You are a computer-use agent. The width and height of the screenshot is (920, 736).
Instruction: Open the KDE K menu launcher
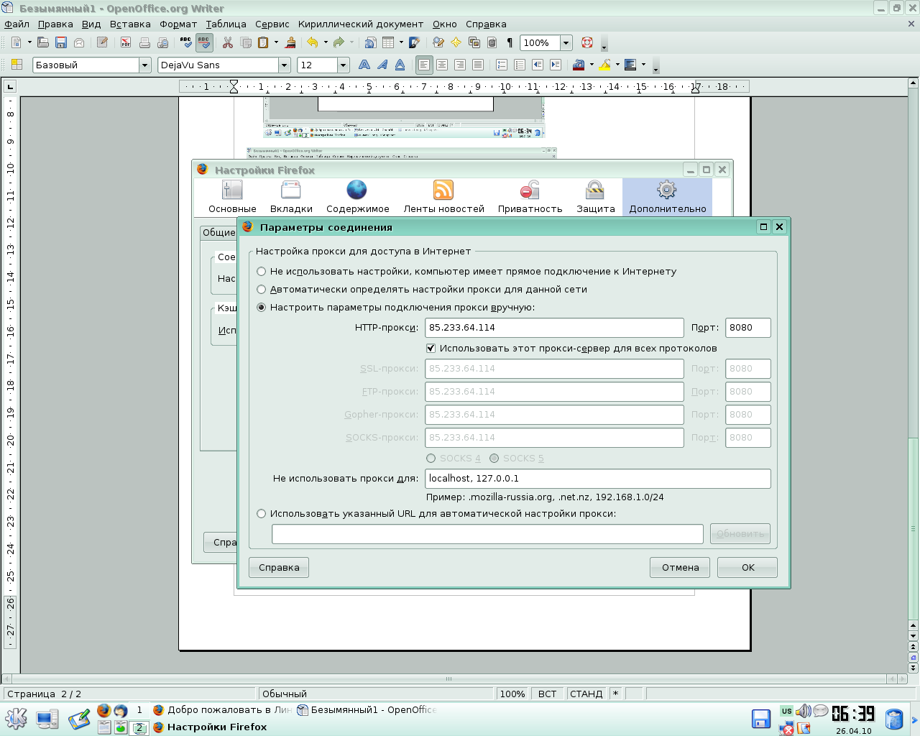click(16, 718)
